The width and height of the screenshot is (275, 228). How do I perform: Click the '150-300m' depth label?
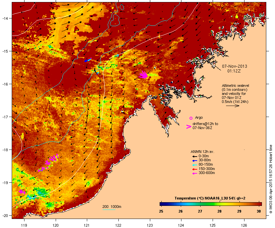[x=207, y=169]
